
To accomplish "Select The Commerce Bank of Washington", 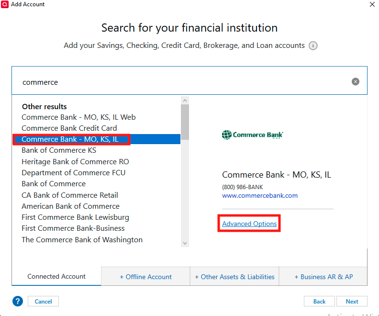I will tap(82, 239).
